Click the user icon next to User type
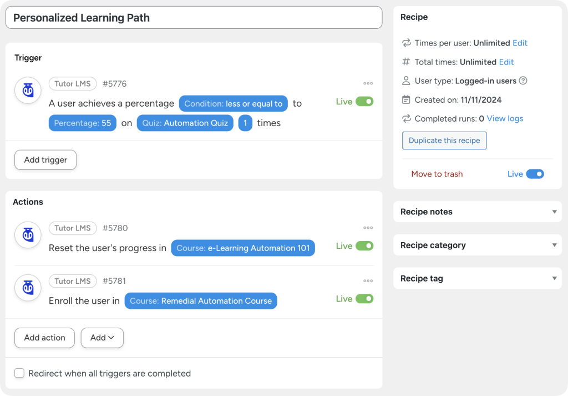The image size is (568, 396). click(405, 81)
